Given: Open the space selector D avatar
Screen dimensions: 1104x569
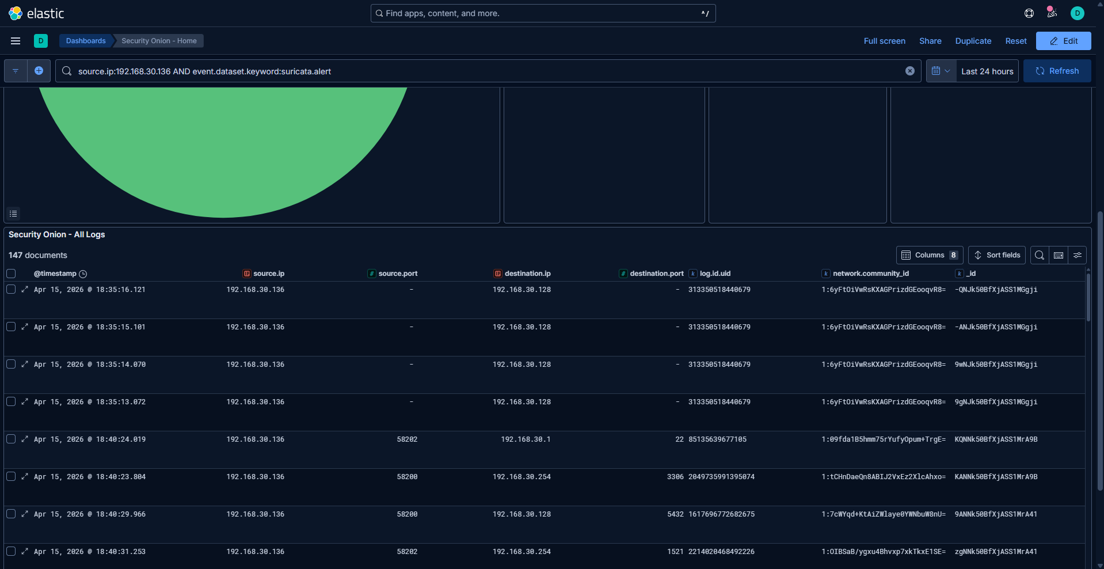Looking at the screenshot, I should pyautogui.click(x=41, y=41).
